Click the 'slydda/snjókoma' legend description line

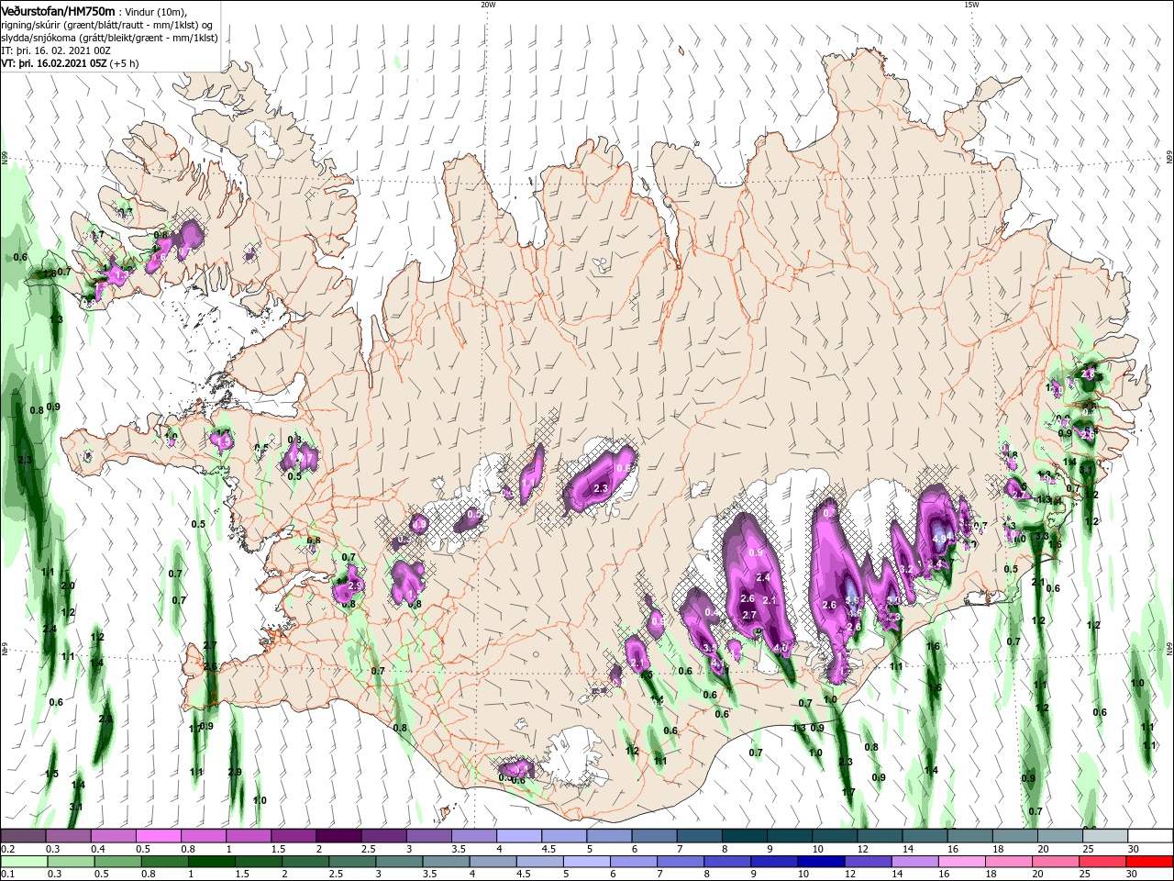point(108,38)
